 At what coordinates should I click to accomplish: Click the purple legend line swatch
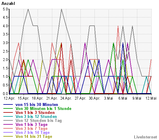(x=8, y=124)
